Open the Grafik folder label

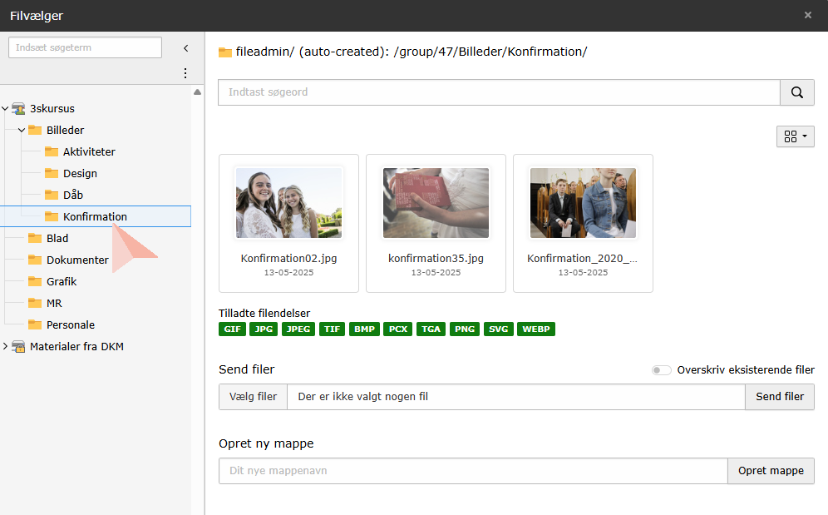62,282
